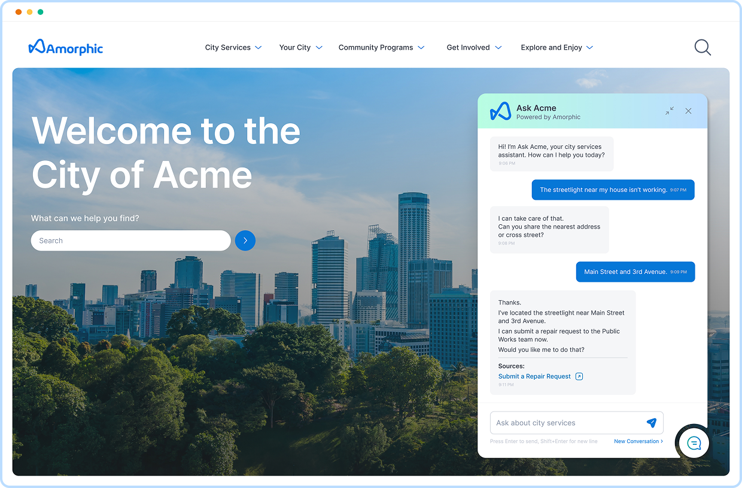This screenshot has height=488, width=742.
Task: Expand the Your City dropdown menu
Action: [300, 48]
